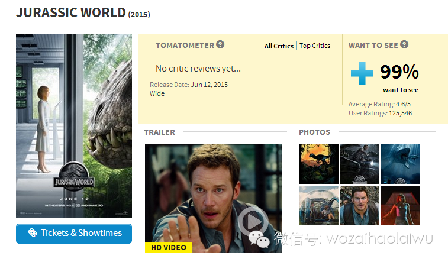Click the HD VIDEO yellow badge
The height and width of the screenshot is (262, 448).
169,248
